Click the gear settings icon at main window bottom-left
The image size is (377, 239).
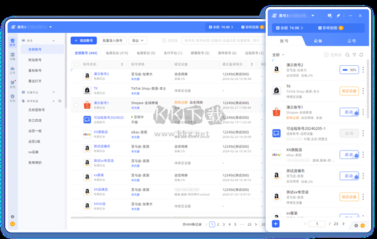tap(13, 216)
